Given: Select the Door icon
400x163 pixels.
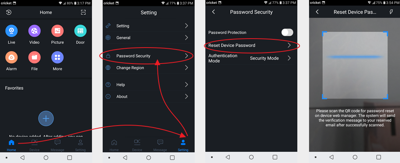Looking at the screenshot, I should tap(80, 31).
